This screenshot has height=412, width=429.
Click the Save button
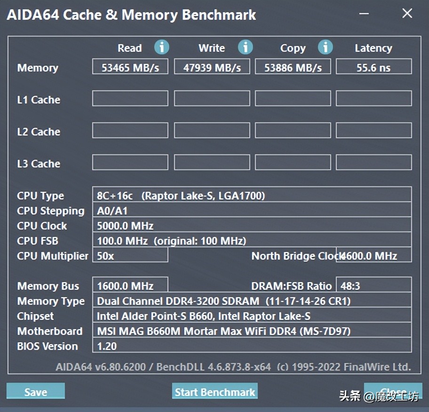pos(35,391)
